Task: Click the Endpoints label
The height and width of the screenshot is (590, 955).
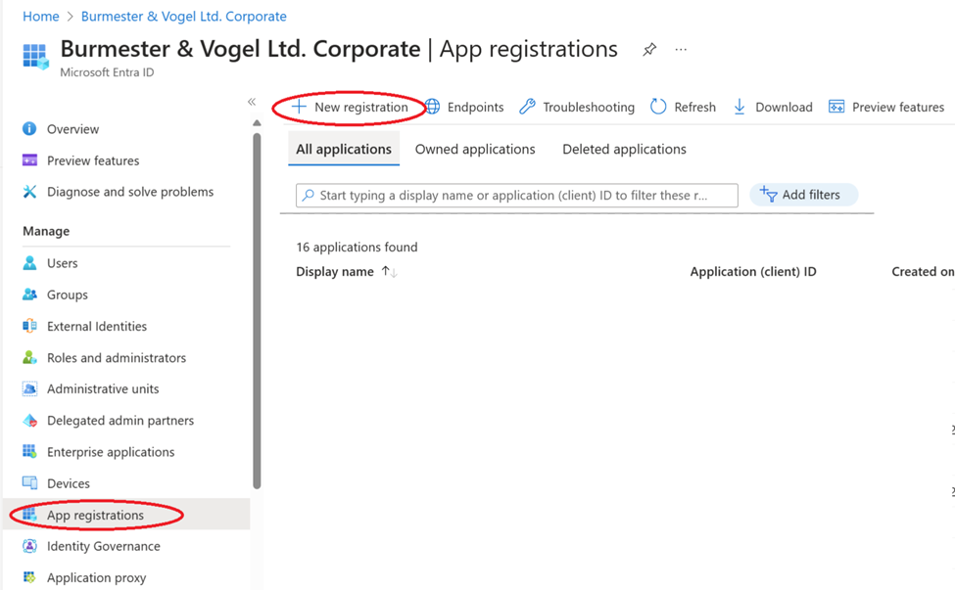Action: [476, 107]
